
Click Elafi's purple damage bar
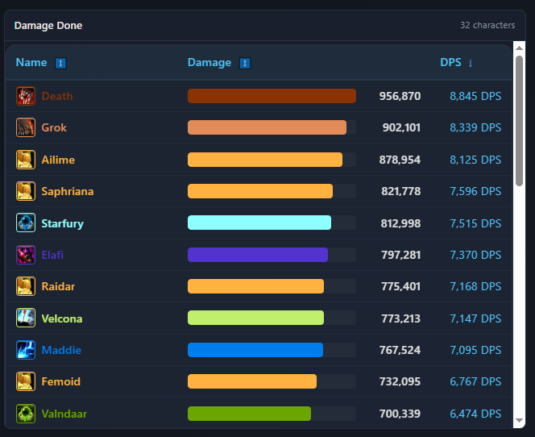tap(258, 255)
